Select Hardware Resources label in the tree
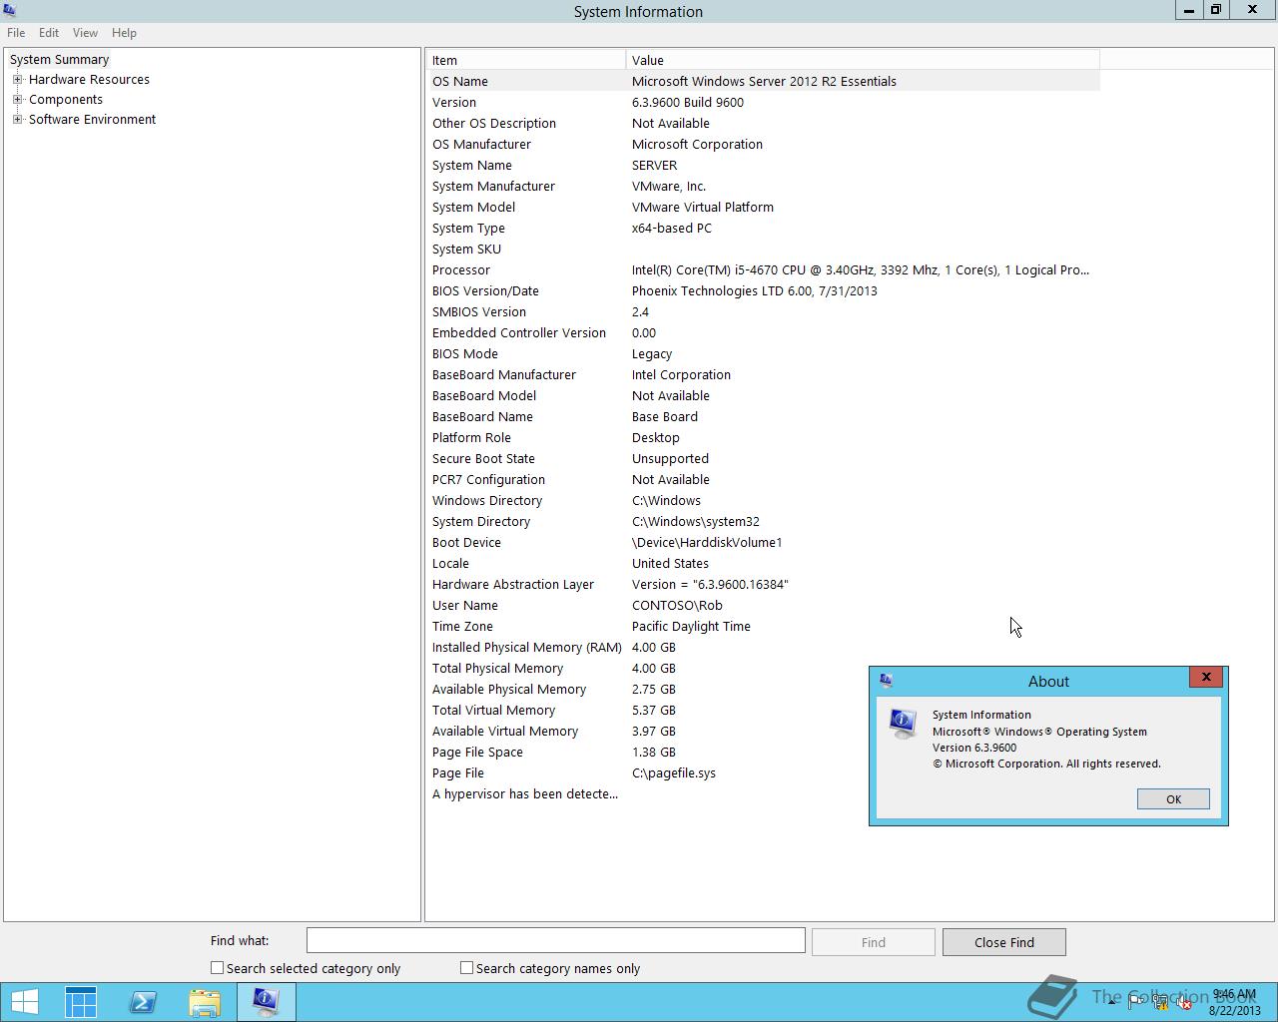Image resolution: width=1278 pixels, height=1022 pixels. [89, 80]
